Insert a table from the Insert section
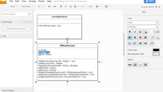Screen dimensions: 163x92 (145, 65)
